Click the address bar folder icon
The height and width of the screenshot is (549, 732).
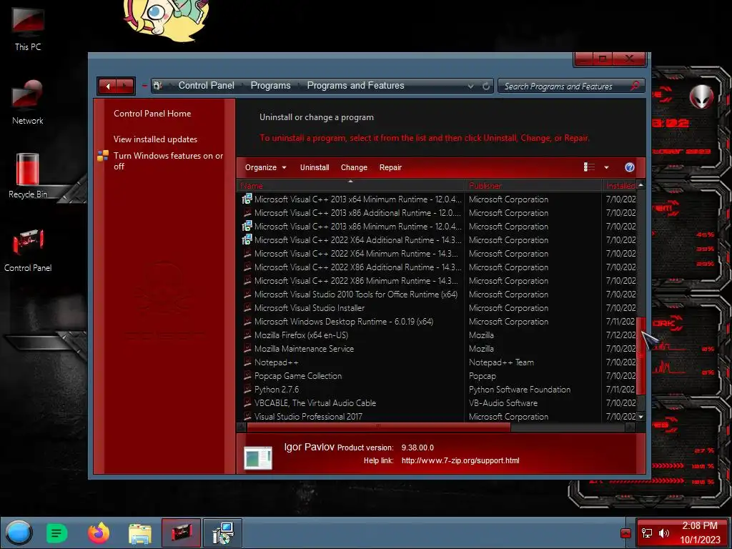(x=158, y=86)
